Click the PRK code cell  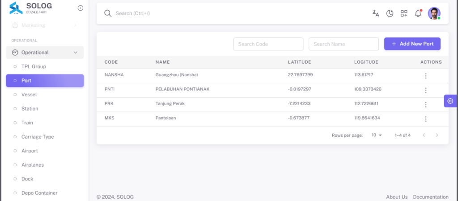click(109, 103)
